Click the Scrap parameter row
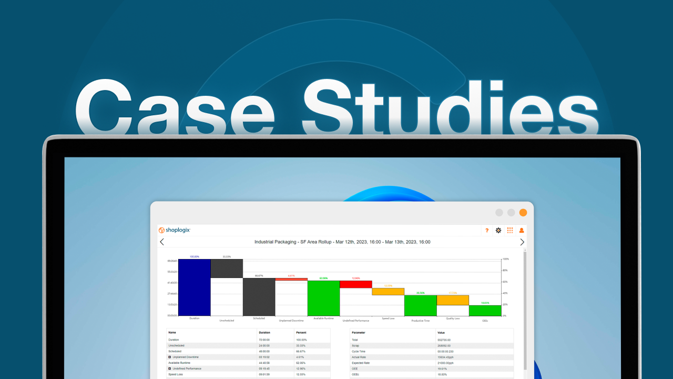Viewport: 673px width, 379px height. click(x=432, y=345)
